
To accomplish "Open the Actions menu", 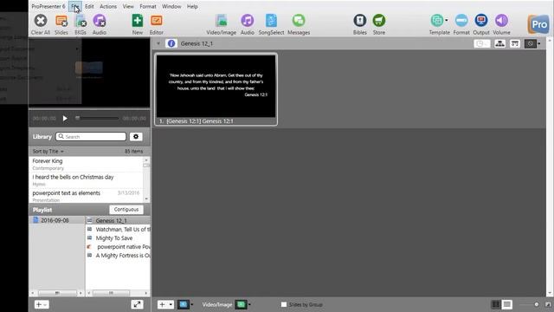I will (x=108, y=6).
